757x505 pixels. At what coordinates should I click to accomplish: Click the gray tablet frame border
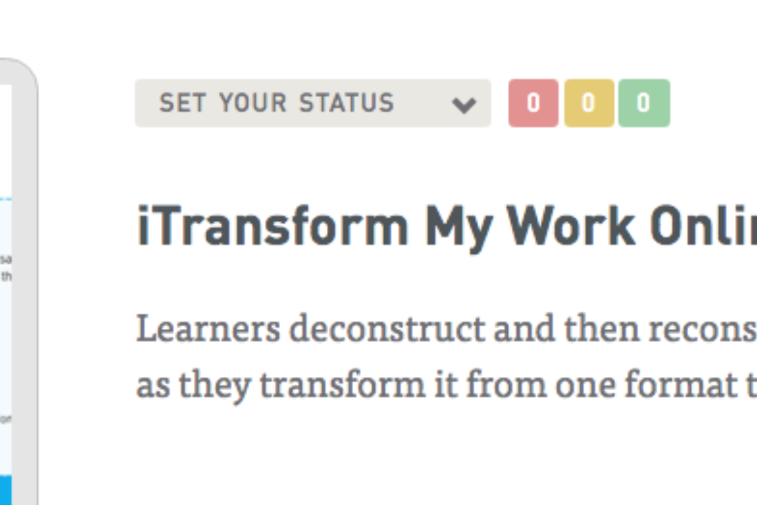point(25,284)
